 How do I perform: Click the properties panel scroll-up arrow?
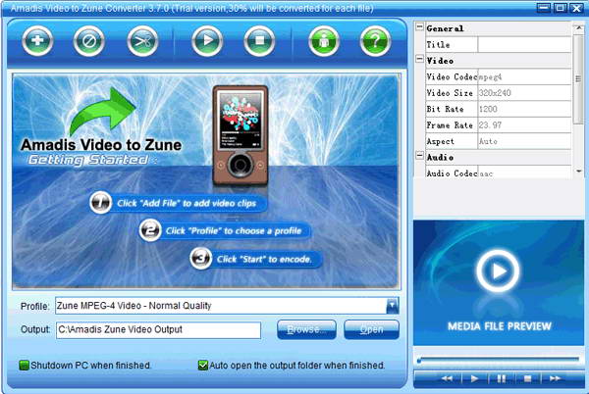click(x=578, y=28)
